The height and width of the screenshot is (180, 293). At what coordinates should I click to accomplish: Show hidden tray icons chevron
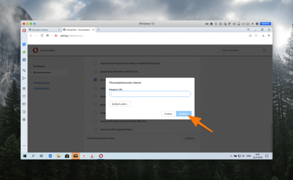(231, 156)
